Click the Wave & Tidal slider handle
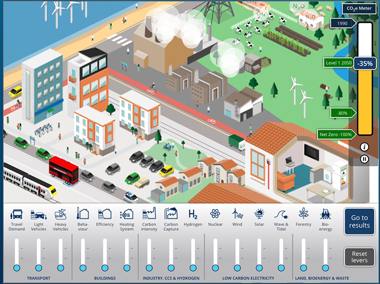This screenshot has width=380, height=284. point(281,268)
